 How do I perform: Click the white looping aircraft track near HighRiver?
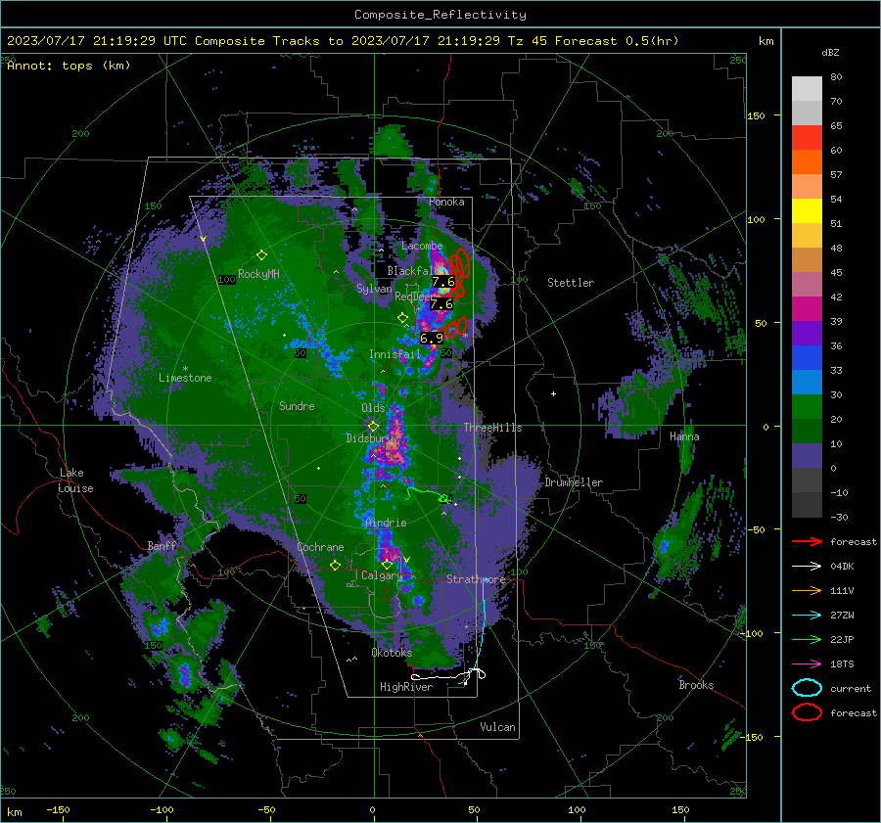449,676
